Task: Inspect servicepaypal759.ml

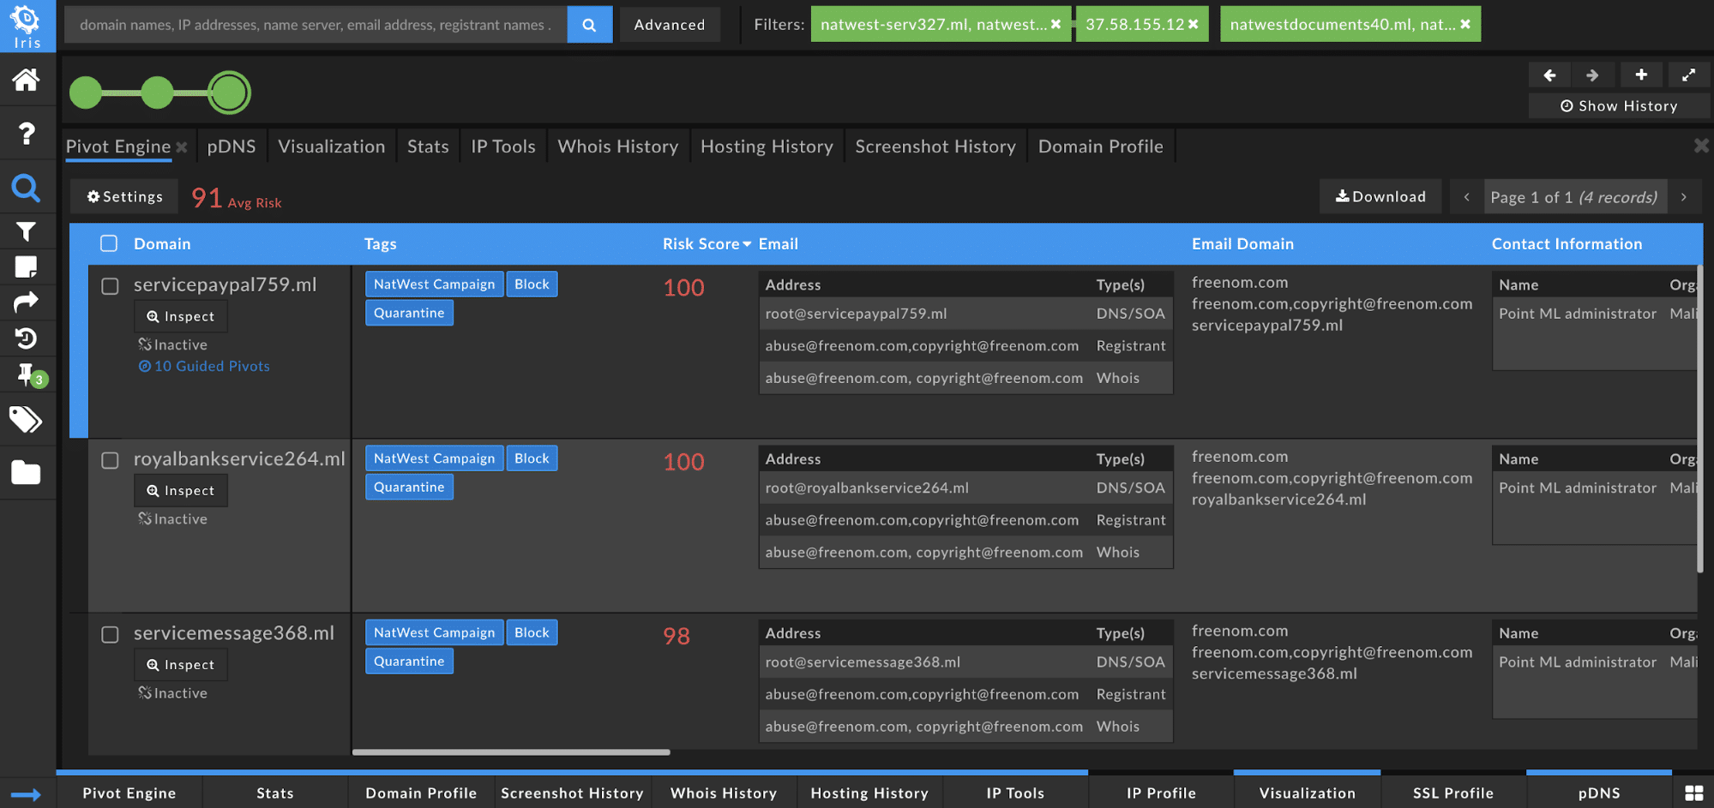Action: (x=181, y=316)
